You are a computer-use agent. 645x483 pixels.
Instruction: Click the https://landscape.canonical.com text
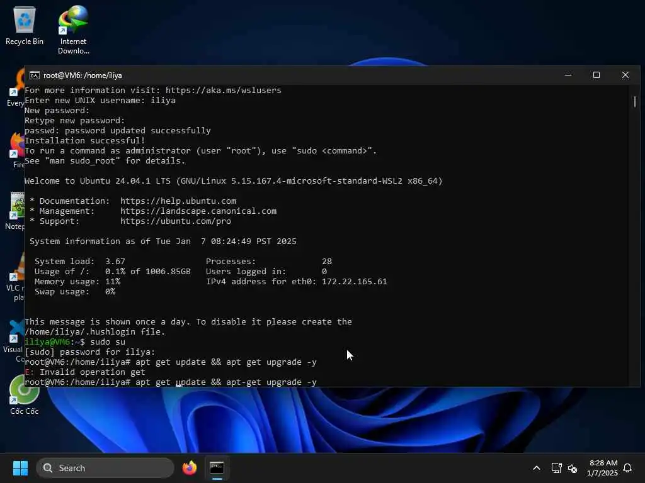click(x=198, y=211)
